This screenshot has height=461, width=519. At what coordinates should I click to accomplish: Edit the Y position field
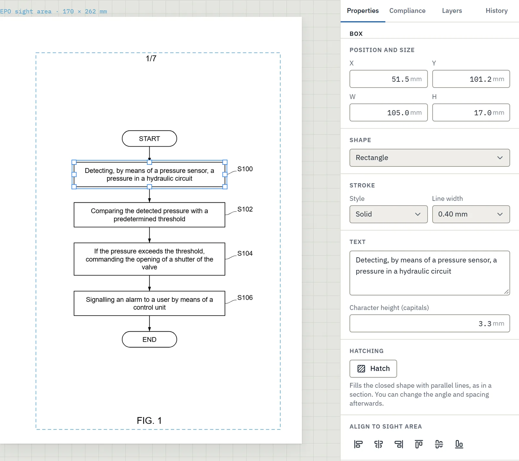(x=471, y=79)
